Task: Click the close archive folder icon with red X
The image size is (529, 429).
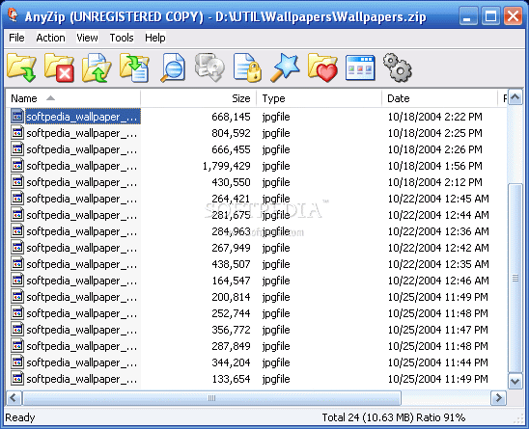Action: (x=60, y=67)
